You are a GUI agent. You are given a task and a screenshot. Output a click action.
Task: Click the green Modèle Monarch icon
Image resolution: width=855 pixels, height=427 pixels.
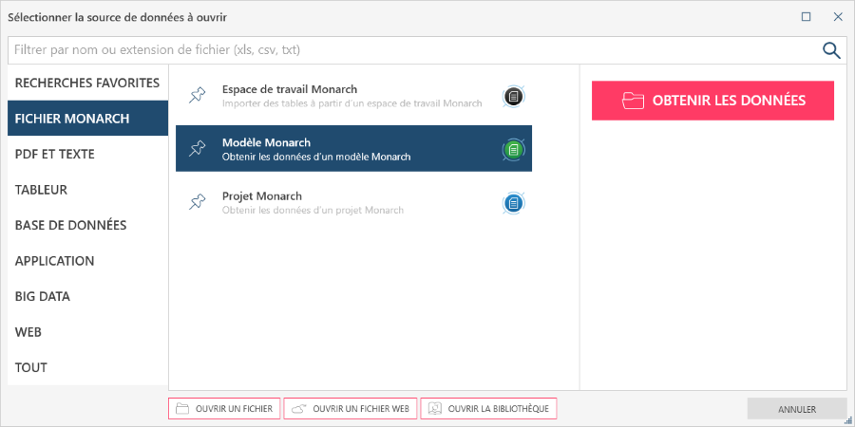[513, 149]
